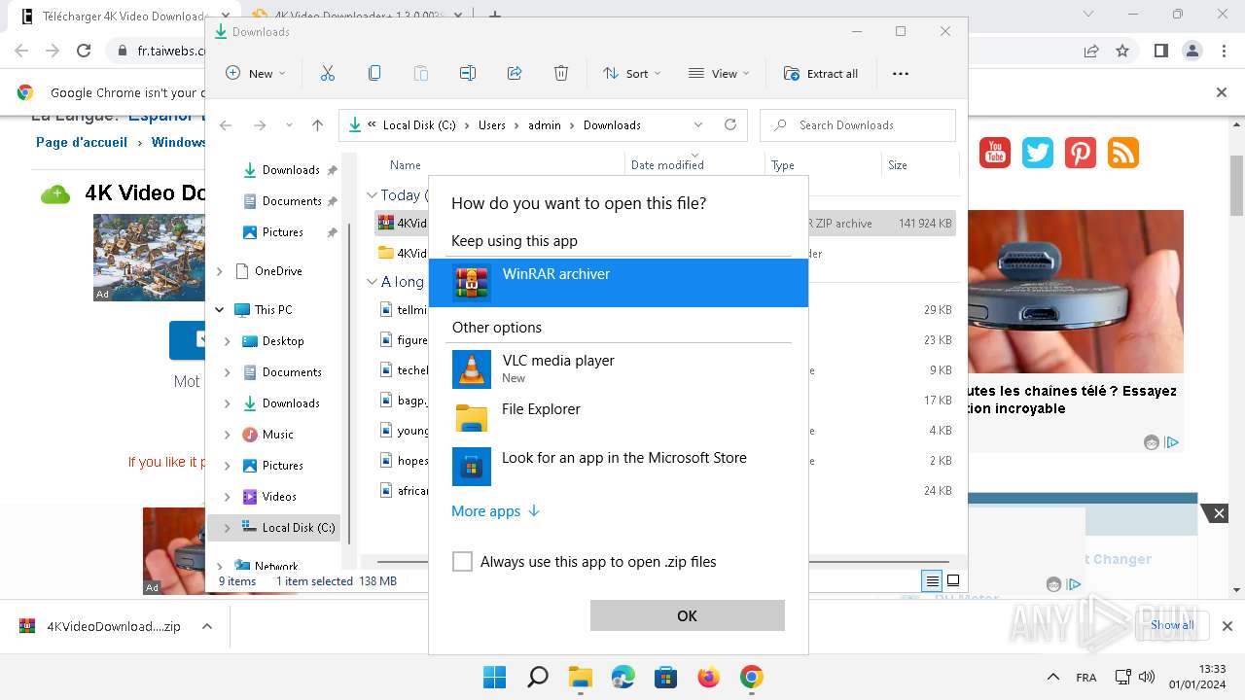
Task: Select Desktop in navigation tree
Action: click(x=283, y=341)
